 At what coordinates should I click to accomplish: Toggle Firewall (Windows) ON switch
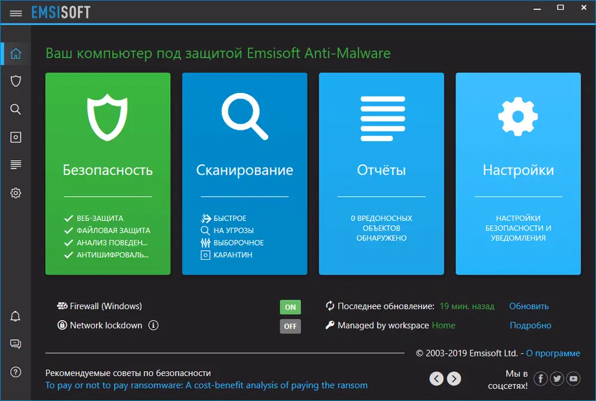point(290,307)
